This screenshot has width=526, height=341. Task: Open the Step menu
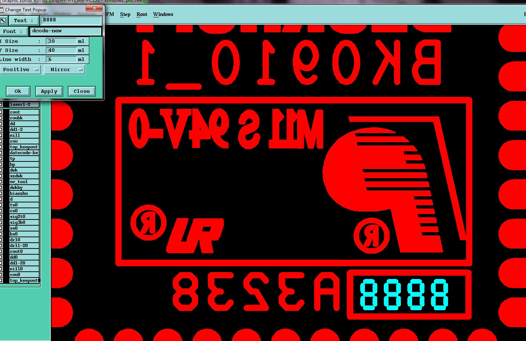tap(125, 15)
